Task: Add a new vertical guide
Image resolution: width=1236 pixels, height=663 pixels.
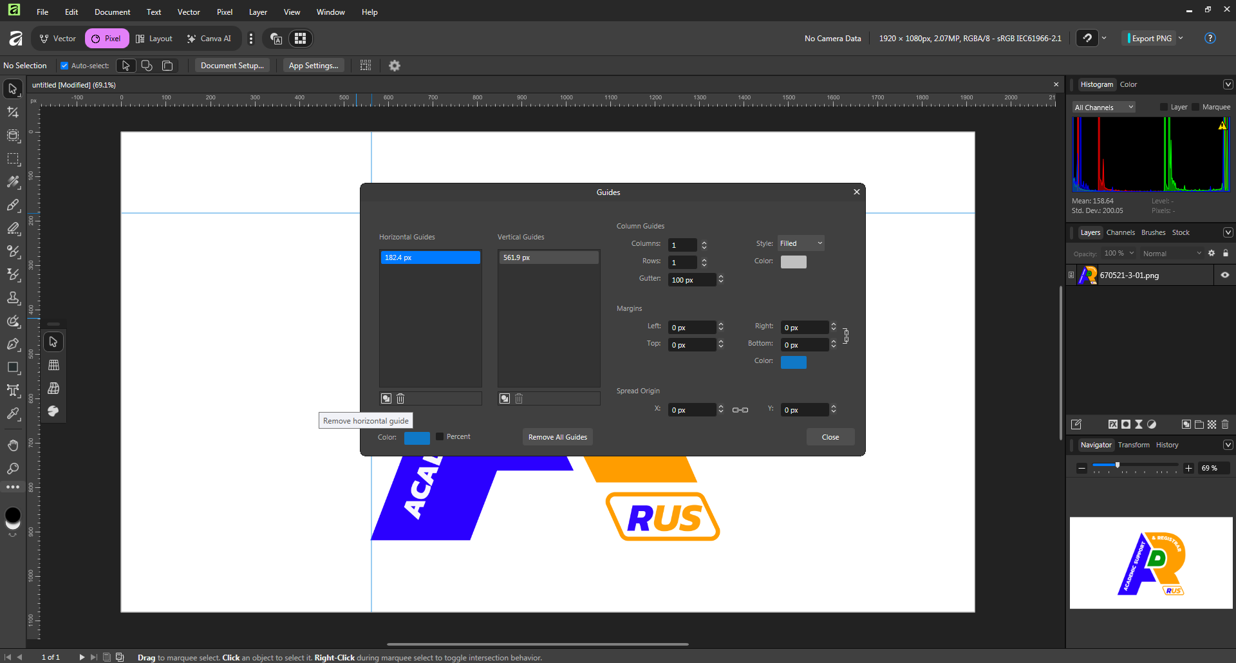Action: (505, 398)
